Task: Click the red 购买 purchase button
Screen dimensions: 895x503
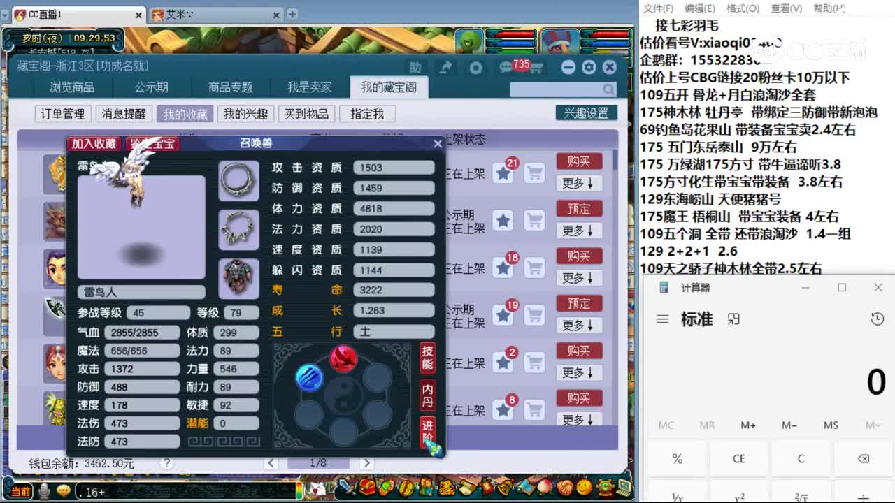Action: coord(580,161)
